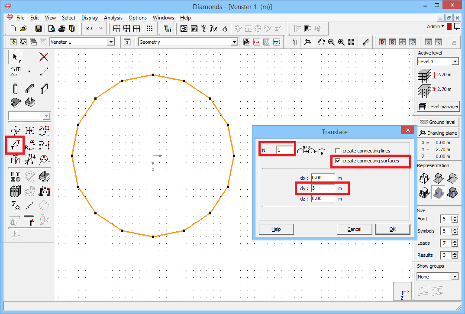Open the empty dropdown in left palette
Image resolution: width=465 pixels, height=314 pixels.
(x=46, y=116)
